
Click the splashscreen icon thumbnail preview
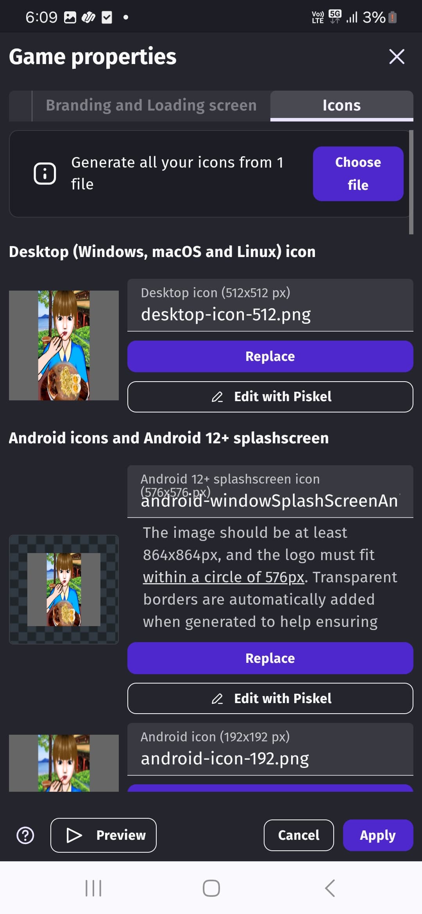pos(64,589)
